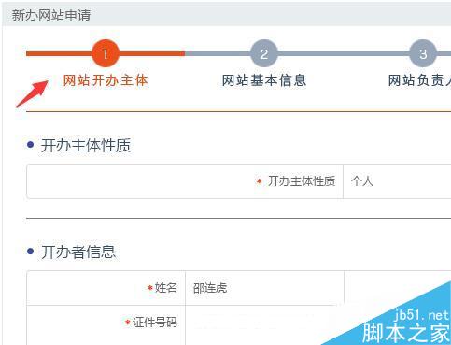Open the 网站负责人 step label

419,80
